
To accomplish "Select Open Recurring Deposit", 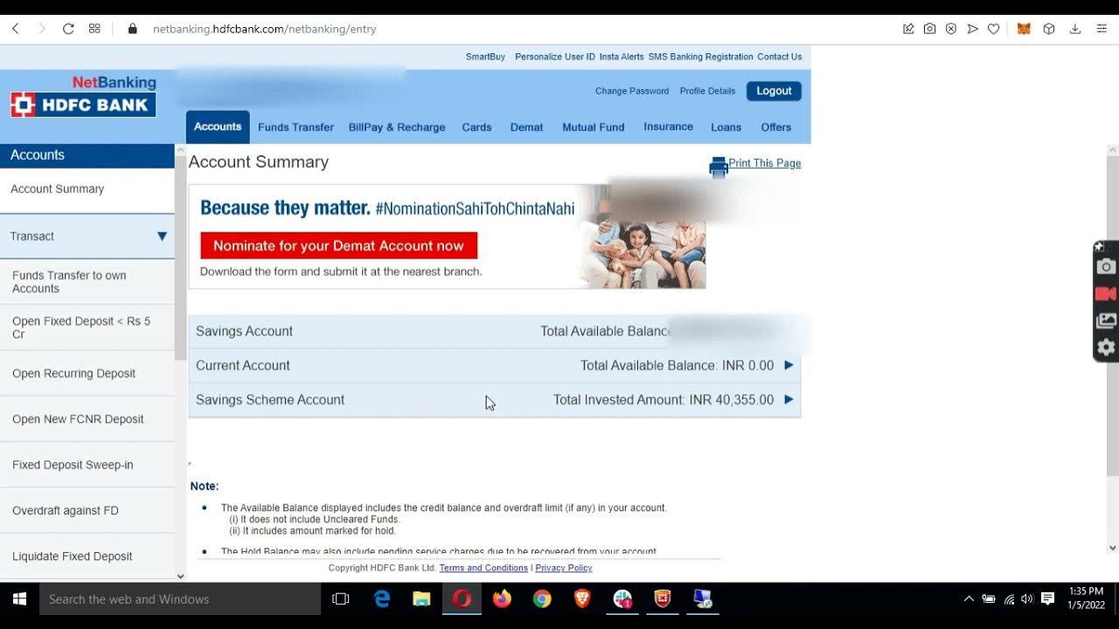I will pyautogui.click(x=73, y=373).
